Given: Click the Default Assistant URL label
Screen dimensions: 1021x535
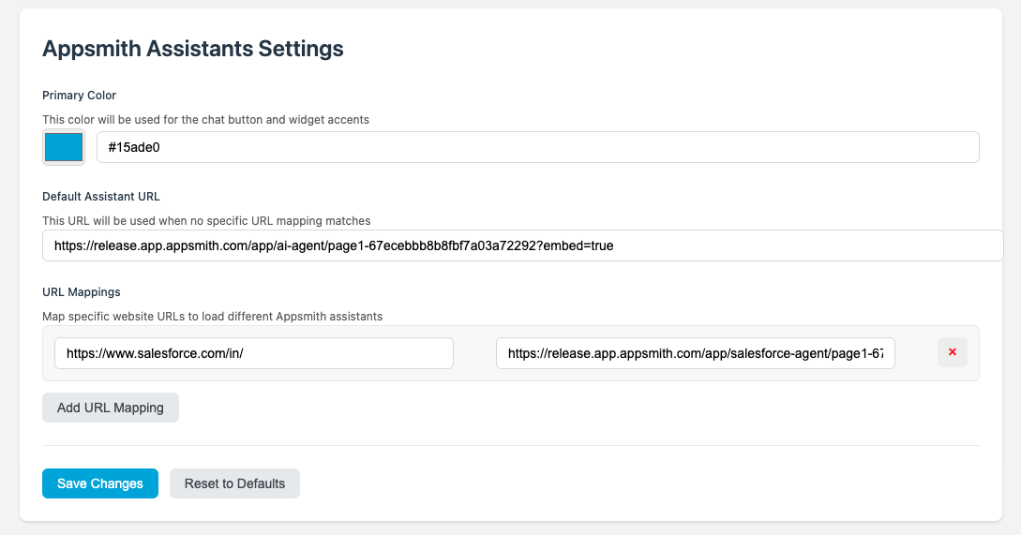Looking at the screenshot, I should pos(101,197).
